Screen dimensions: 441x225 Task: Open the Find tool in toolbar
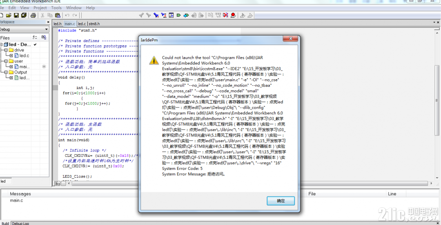156,15
